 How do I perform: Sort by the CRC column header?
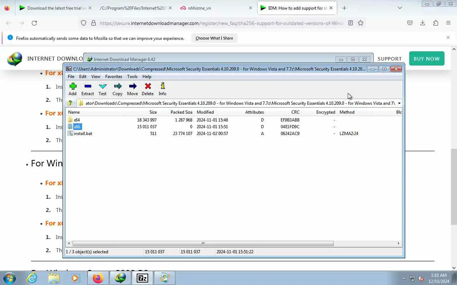(x=283, y=112)
